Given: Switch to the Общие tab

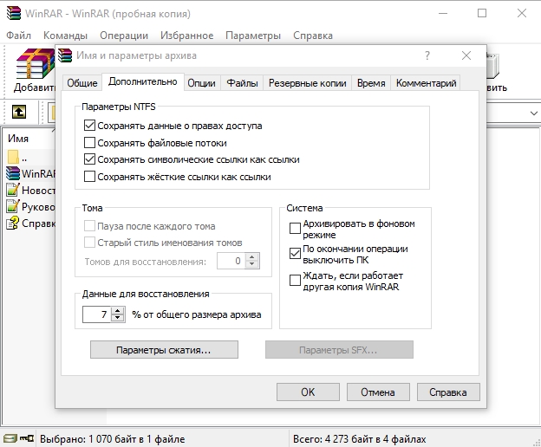Looking at the screenshot, I should coord(82,83).
